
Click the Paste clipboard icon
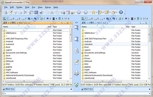57,13
